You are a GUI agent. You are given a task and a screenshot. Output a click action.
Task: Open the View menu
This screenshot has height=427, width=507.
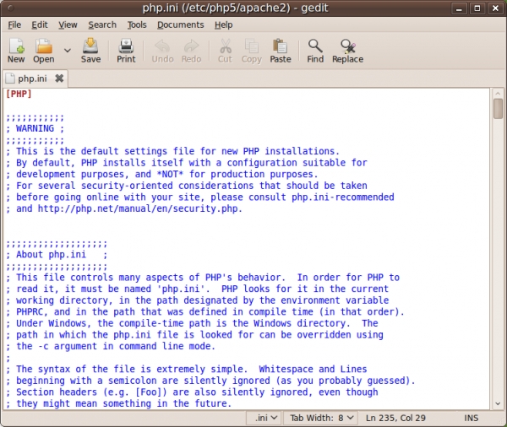pos(68,24)
